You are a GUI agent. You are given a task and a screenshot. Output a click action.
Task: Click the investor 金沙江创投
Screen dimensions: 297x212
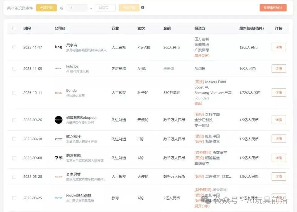pyautogui.click(x=204, y=120)
